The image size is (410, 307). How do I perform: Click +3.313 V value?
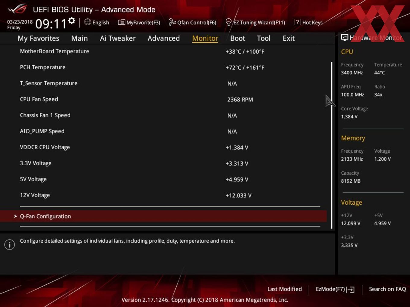(237, 163)
